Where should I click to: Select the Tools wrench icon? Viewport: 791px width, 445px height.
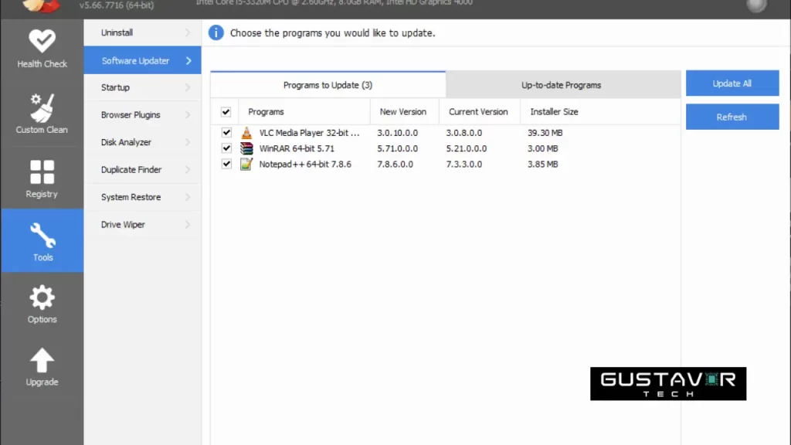43,236
